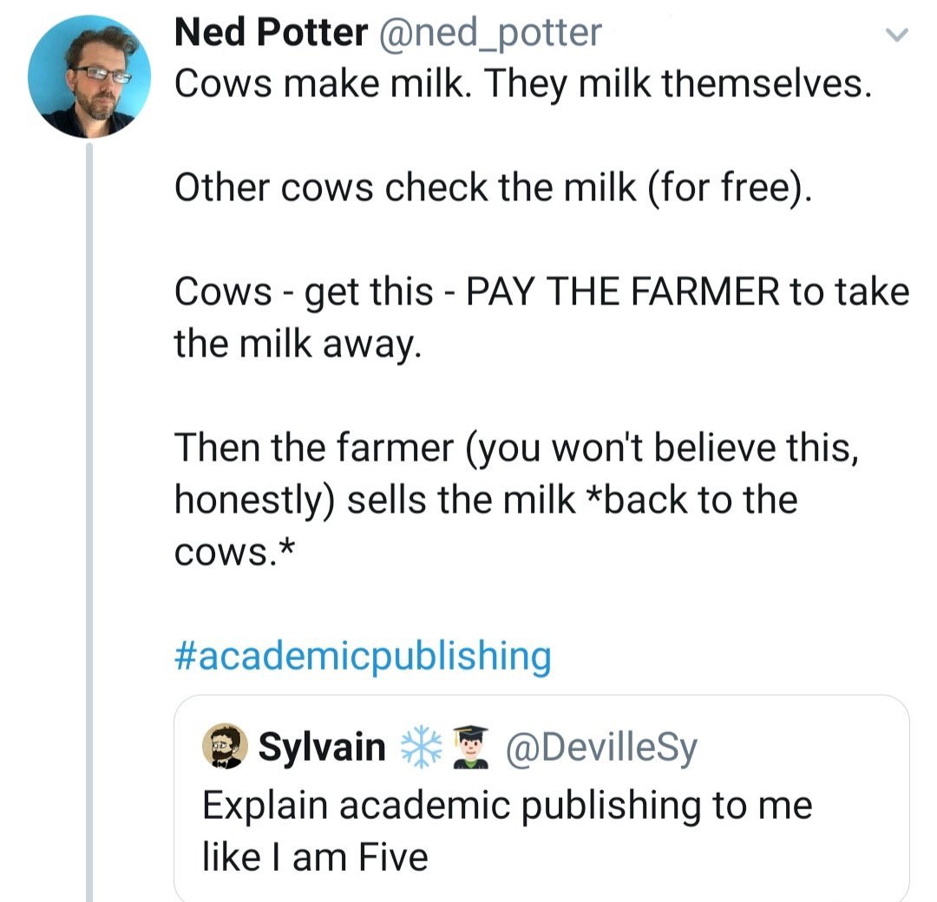This screenshot has height=902, width=937.
Task: Expand the tweet options chevron
Action: pyautogui.click(x=897, y=35)
